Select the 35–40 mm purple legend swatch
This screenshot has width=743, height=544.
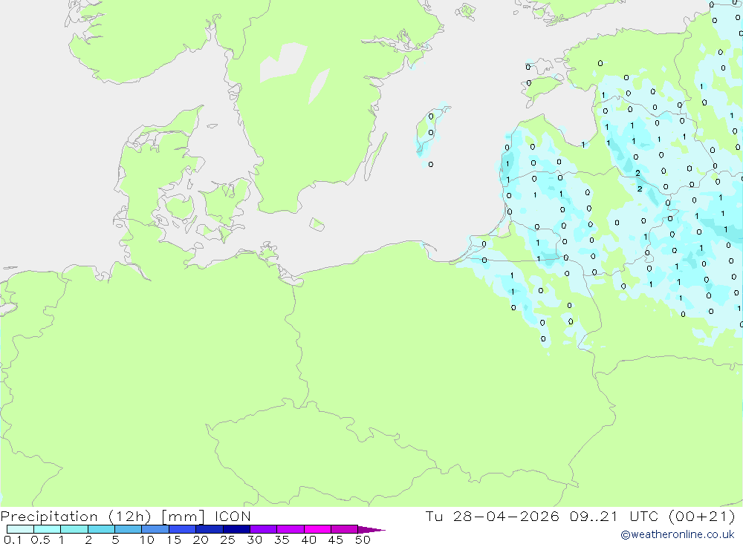pos(291,529)
